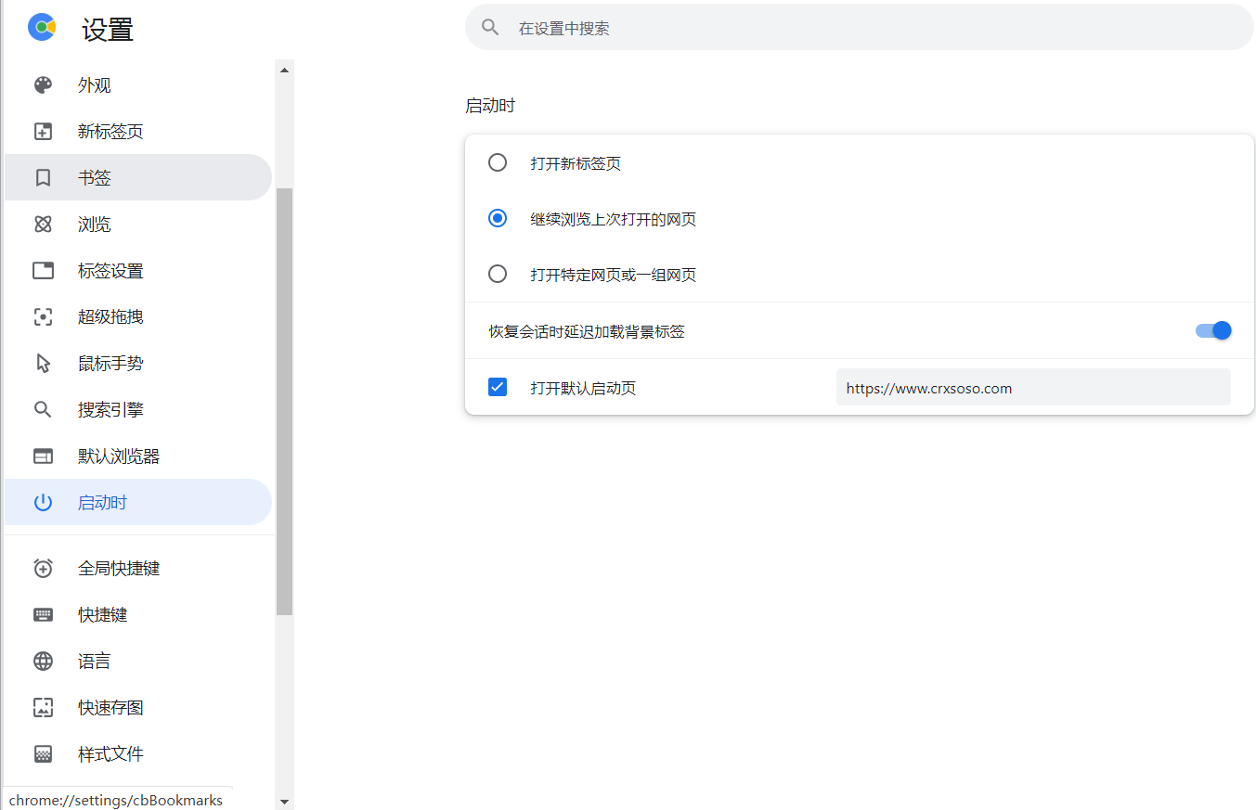Click the super drag icon
1256x810 pixels.
point(43,317)
